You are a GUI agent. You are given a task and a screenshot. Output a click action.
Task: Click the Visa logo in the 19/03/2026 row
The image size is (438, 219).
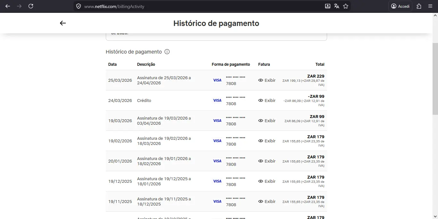[217, 121]
